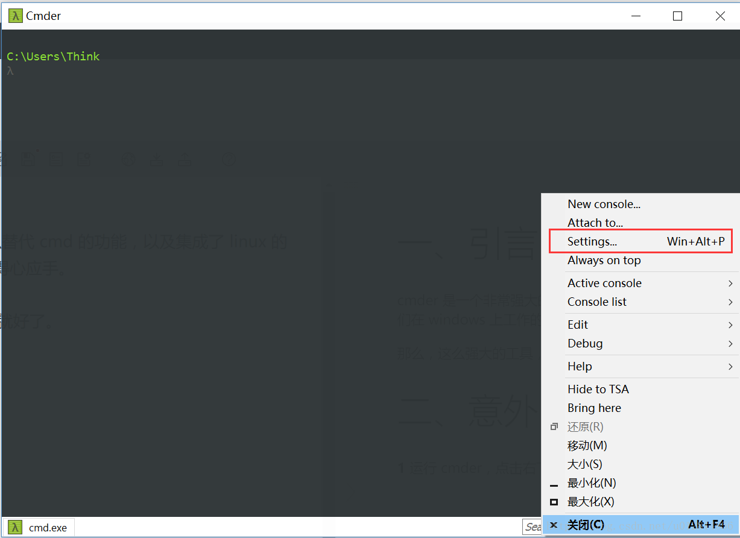Select Bring here menu entry
The width and height of the screenshot is (740, 538).
640,408
